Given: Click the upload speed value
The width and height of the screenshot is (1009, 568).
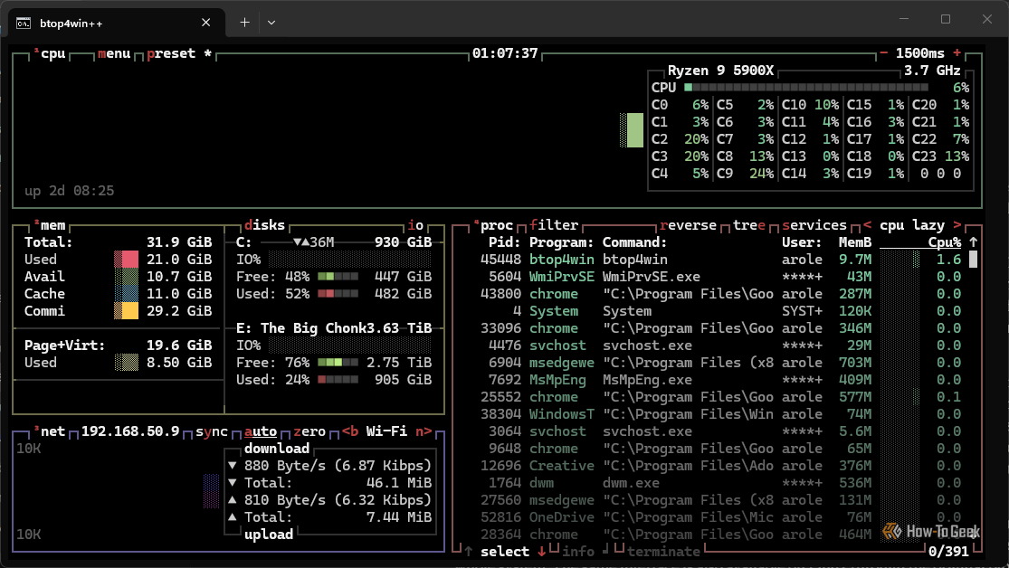Looking at the screenshot, I should point(338,500).
